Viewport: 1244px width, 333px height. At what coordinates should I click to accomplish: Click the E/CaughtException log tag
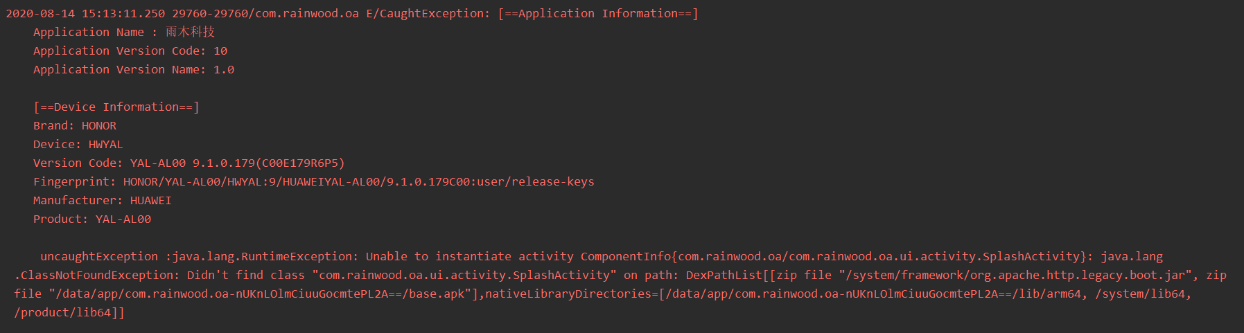pyautogui.click(x=428, y=13)
